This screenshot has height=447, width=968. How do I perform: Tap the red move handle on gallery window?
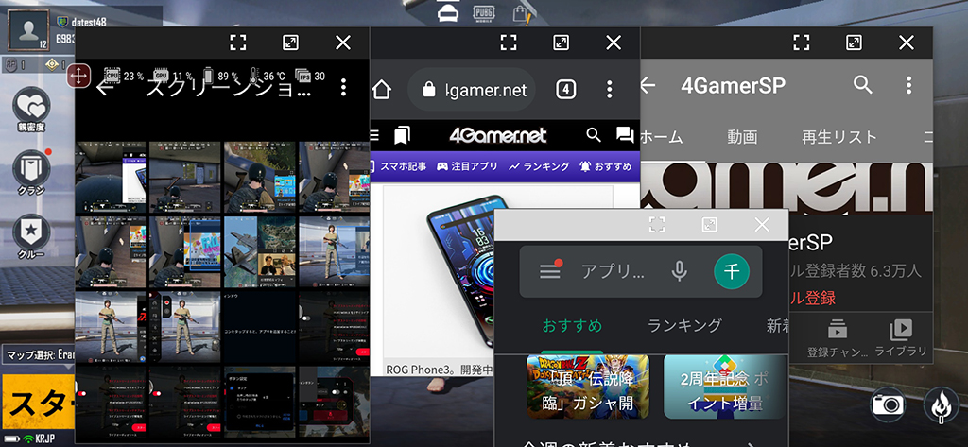coord(79,76)
